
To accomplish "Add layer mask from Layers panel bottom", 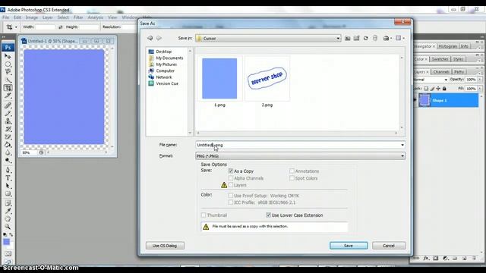I will point(436,258).
